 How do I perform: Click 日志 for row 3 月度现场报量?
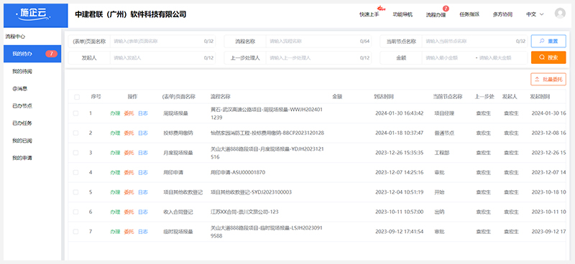[143, 153]
